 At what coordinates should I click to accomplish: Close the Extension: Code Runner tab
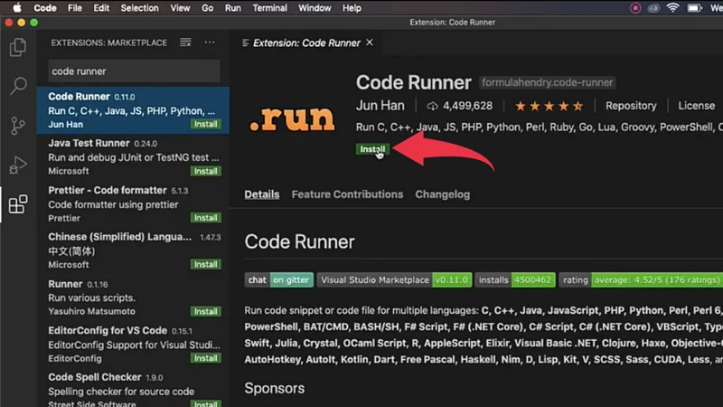click(x=370, y=43)
